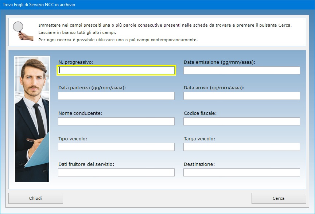Click the Data emissione input field
The width and height of the screenshot is (315, 214).
(241, 70)
